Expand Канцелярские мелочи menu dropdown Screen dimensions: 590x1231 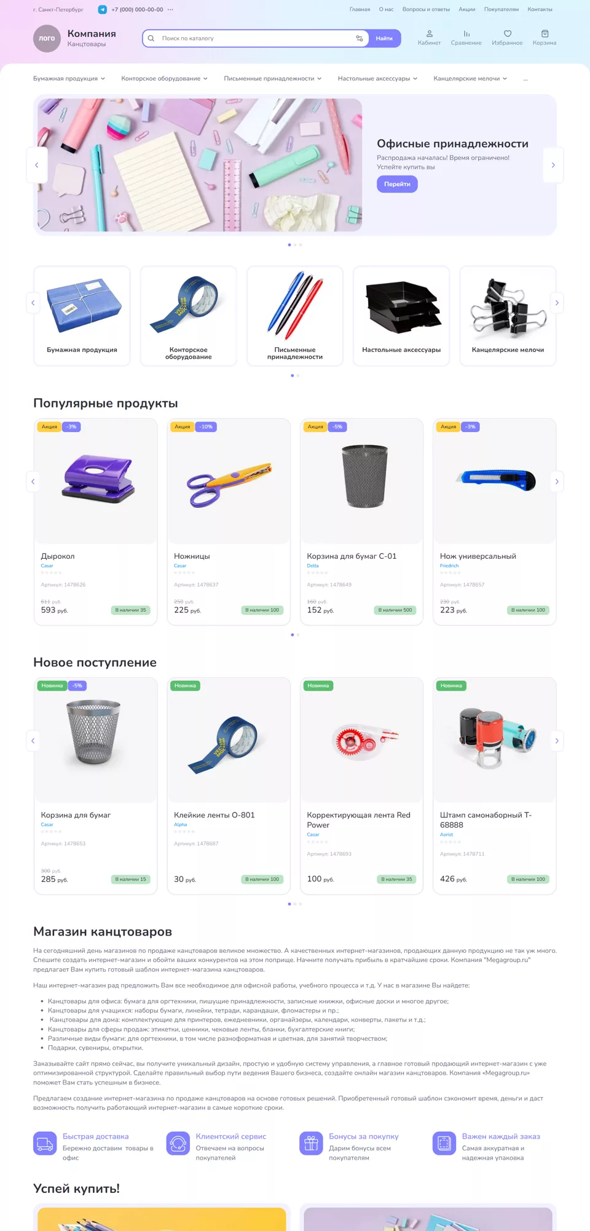(470, 79)
